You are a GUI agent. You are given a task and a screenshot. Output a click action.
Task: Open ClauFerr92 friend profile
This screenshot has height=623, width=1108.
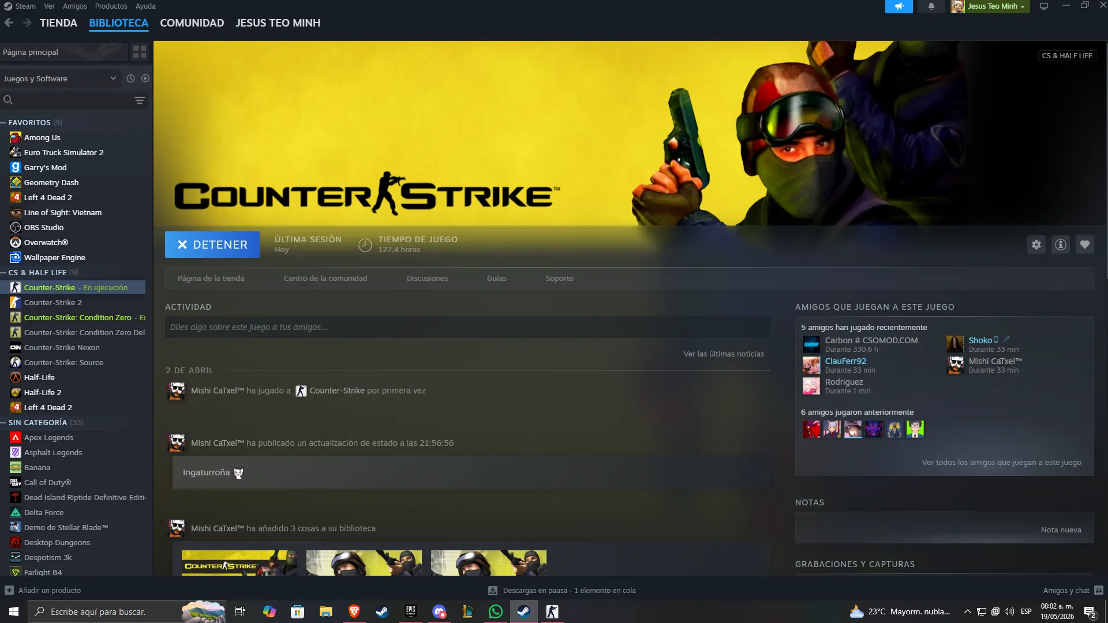845,361
